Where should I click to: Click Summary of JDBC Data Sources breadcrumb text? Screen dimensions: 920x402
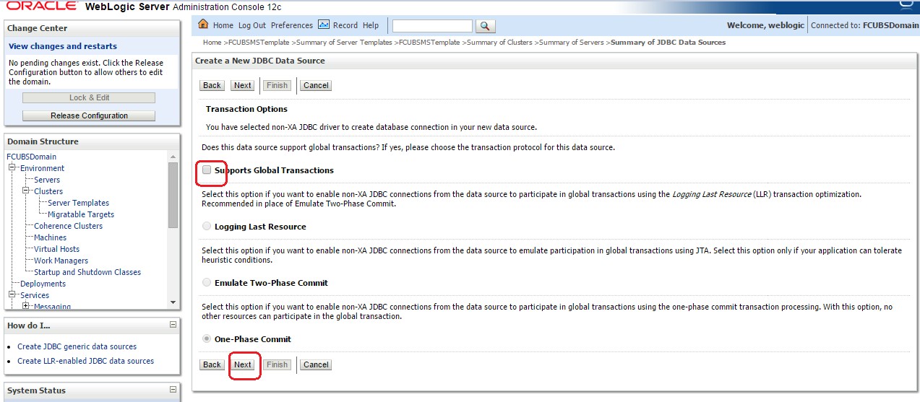coord(668,43)
